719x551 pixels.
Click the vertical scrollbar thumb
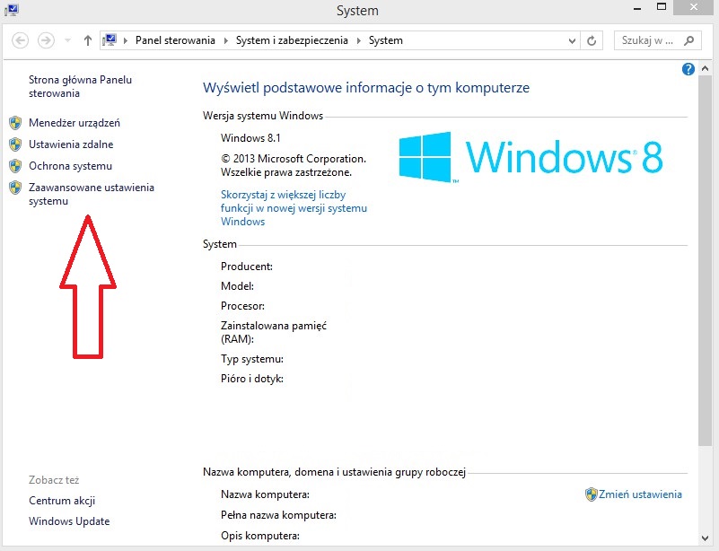point(706,260)
